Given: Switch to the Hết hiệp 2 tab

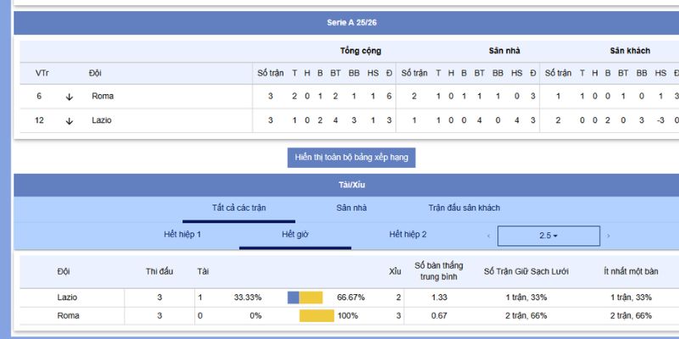Looking at the screenshot, I should point(407,234).
